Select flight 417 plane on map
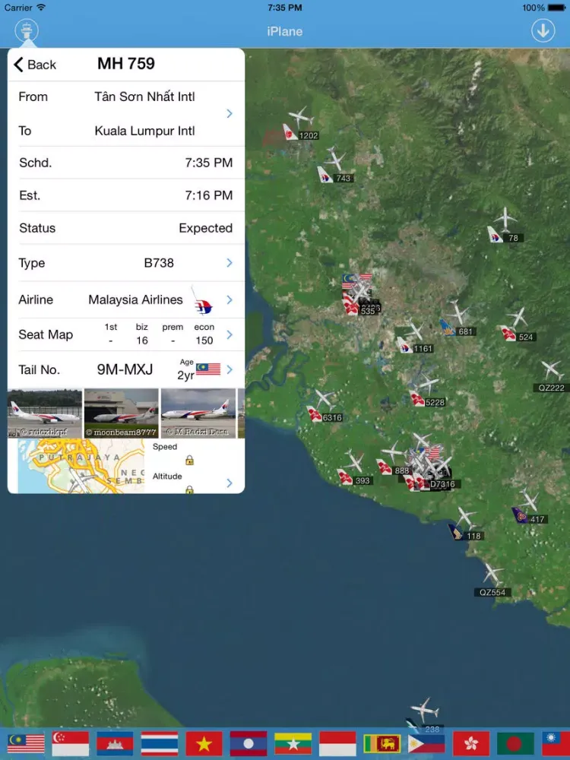 (x=528, y=501)
